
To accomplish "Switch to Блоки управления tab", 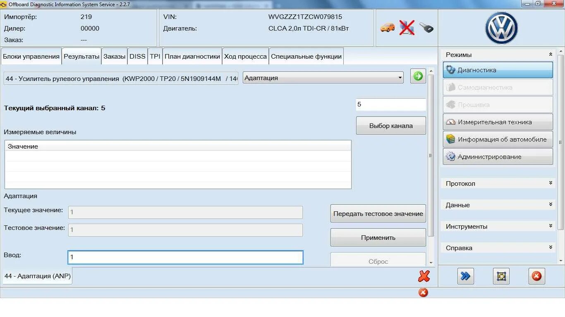I will 31,57.
